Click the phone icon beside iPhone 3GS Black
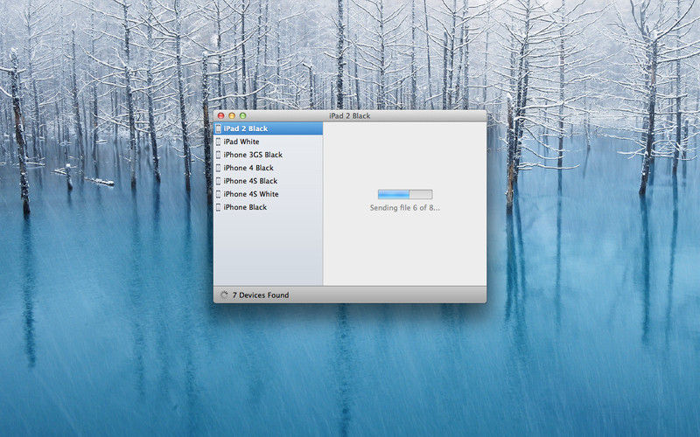The height and width of the screenshot is (437, 700). tap(218, 155)
